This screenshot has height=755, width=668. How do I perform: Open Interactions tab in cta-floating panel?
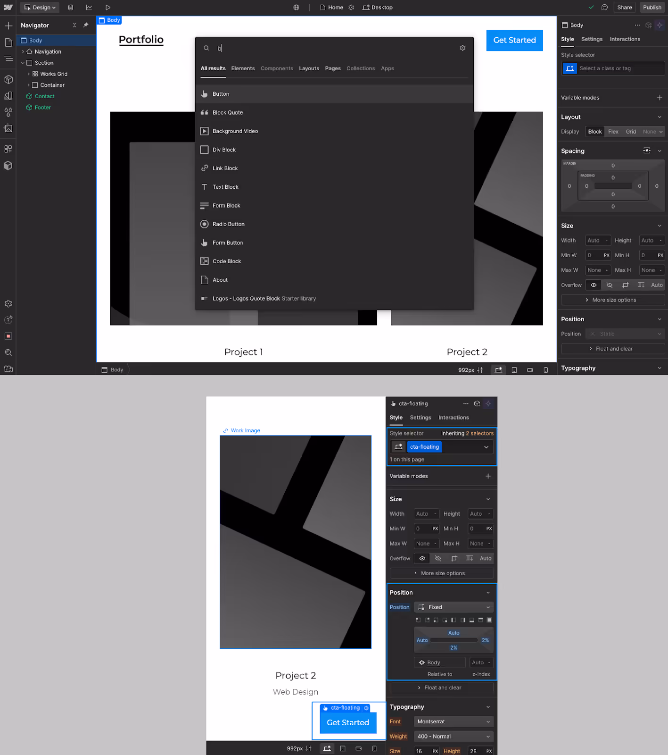(x=454, y=418)
